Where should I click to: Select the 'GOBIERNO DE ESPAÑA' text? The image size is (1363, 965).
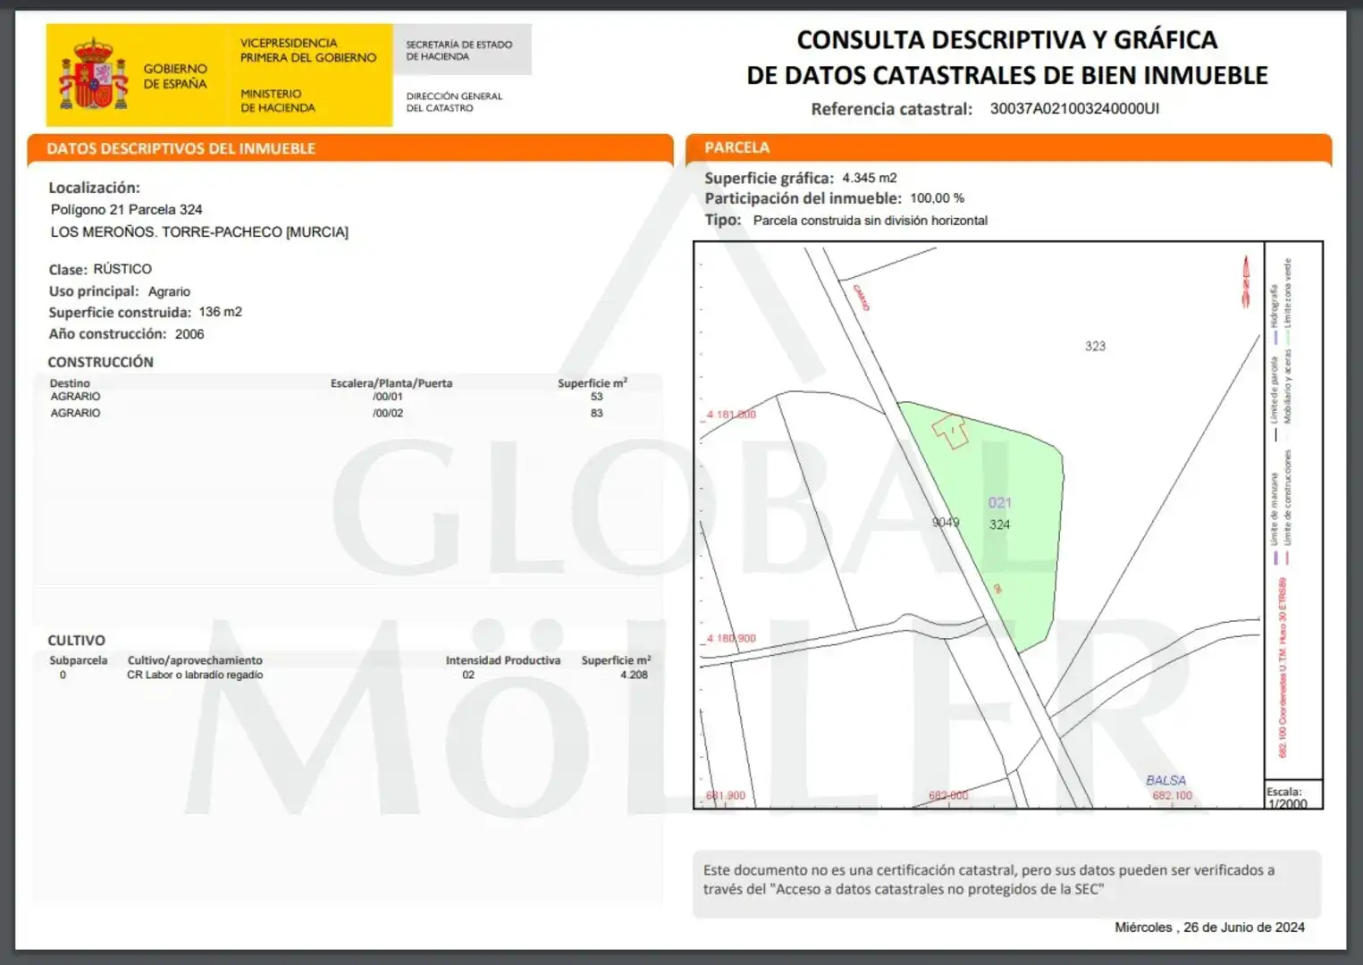coord(175,76)
